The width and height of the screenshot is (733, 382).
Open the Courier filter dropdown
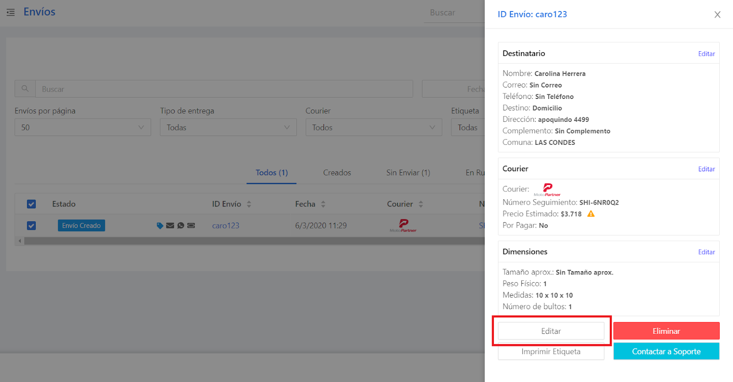373,127
